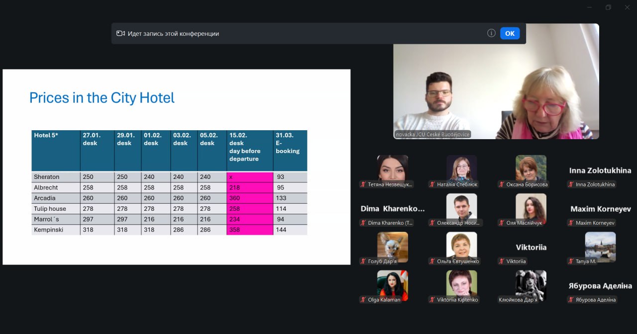Click muted mic icon beside Оксана Борисова
This screenshot has height=334, width=637.
coord(502,184)
